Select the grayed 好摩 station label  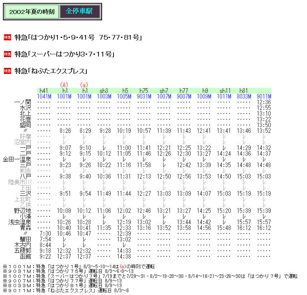[25, 136]
